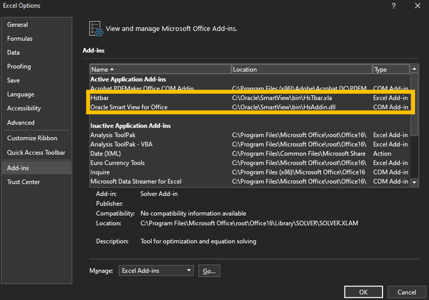Click the Help question mark icon
This screenshot has height=300, width=429.
tap(394, 6)
